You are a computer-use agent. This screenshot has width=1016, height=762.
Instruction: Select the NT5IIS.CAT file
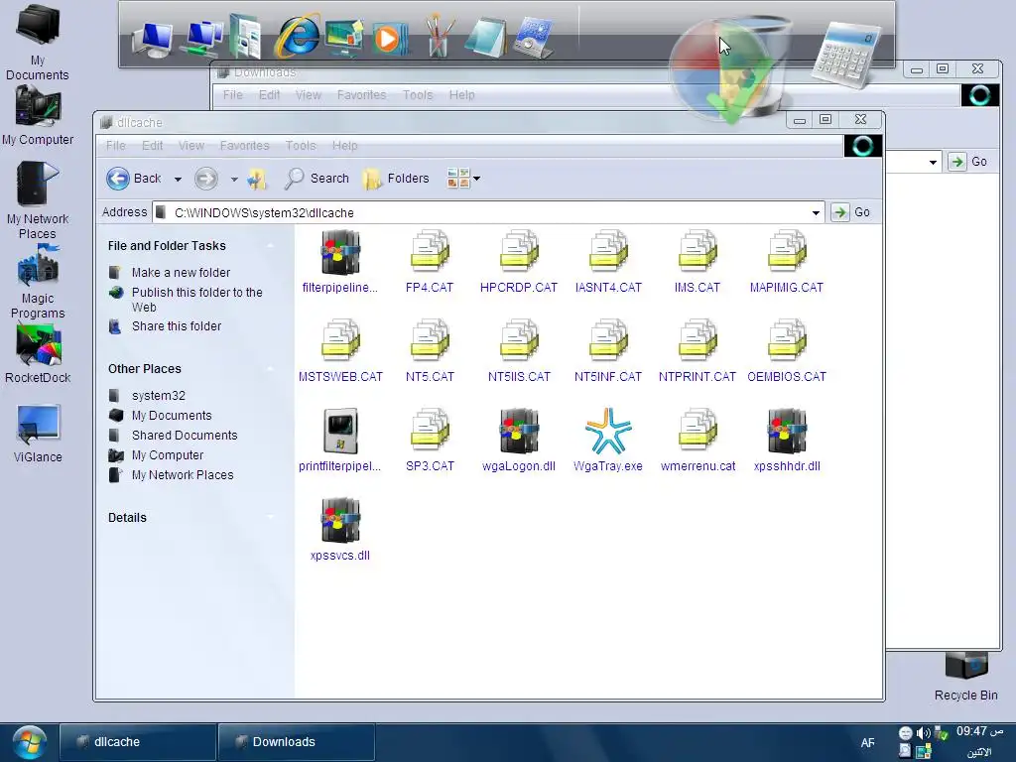coord(519,351)
